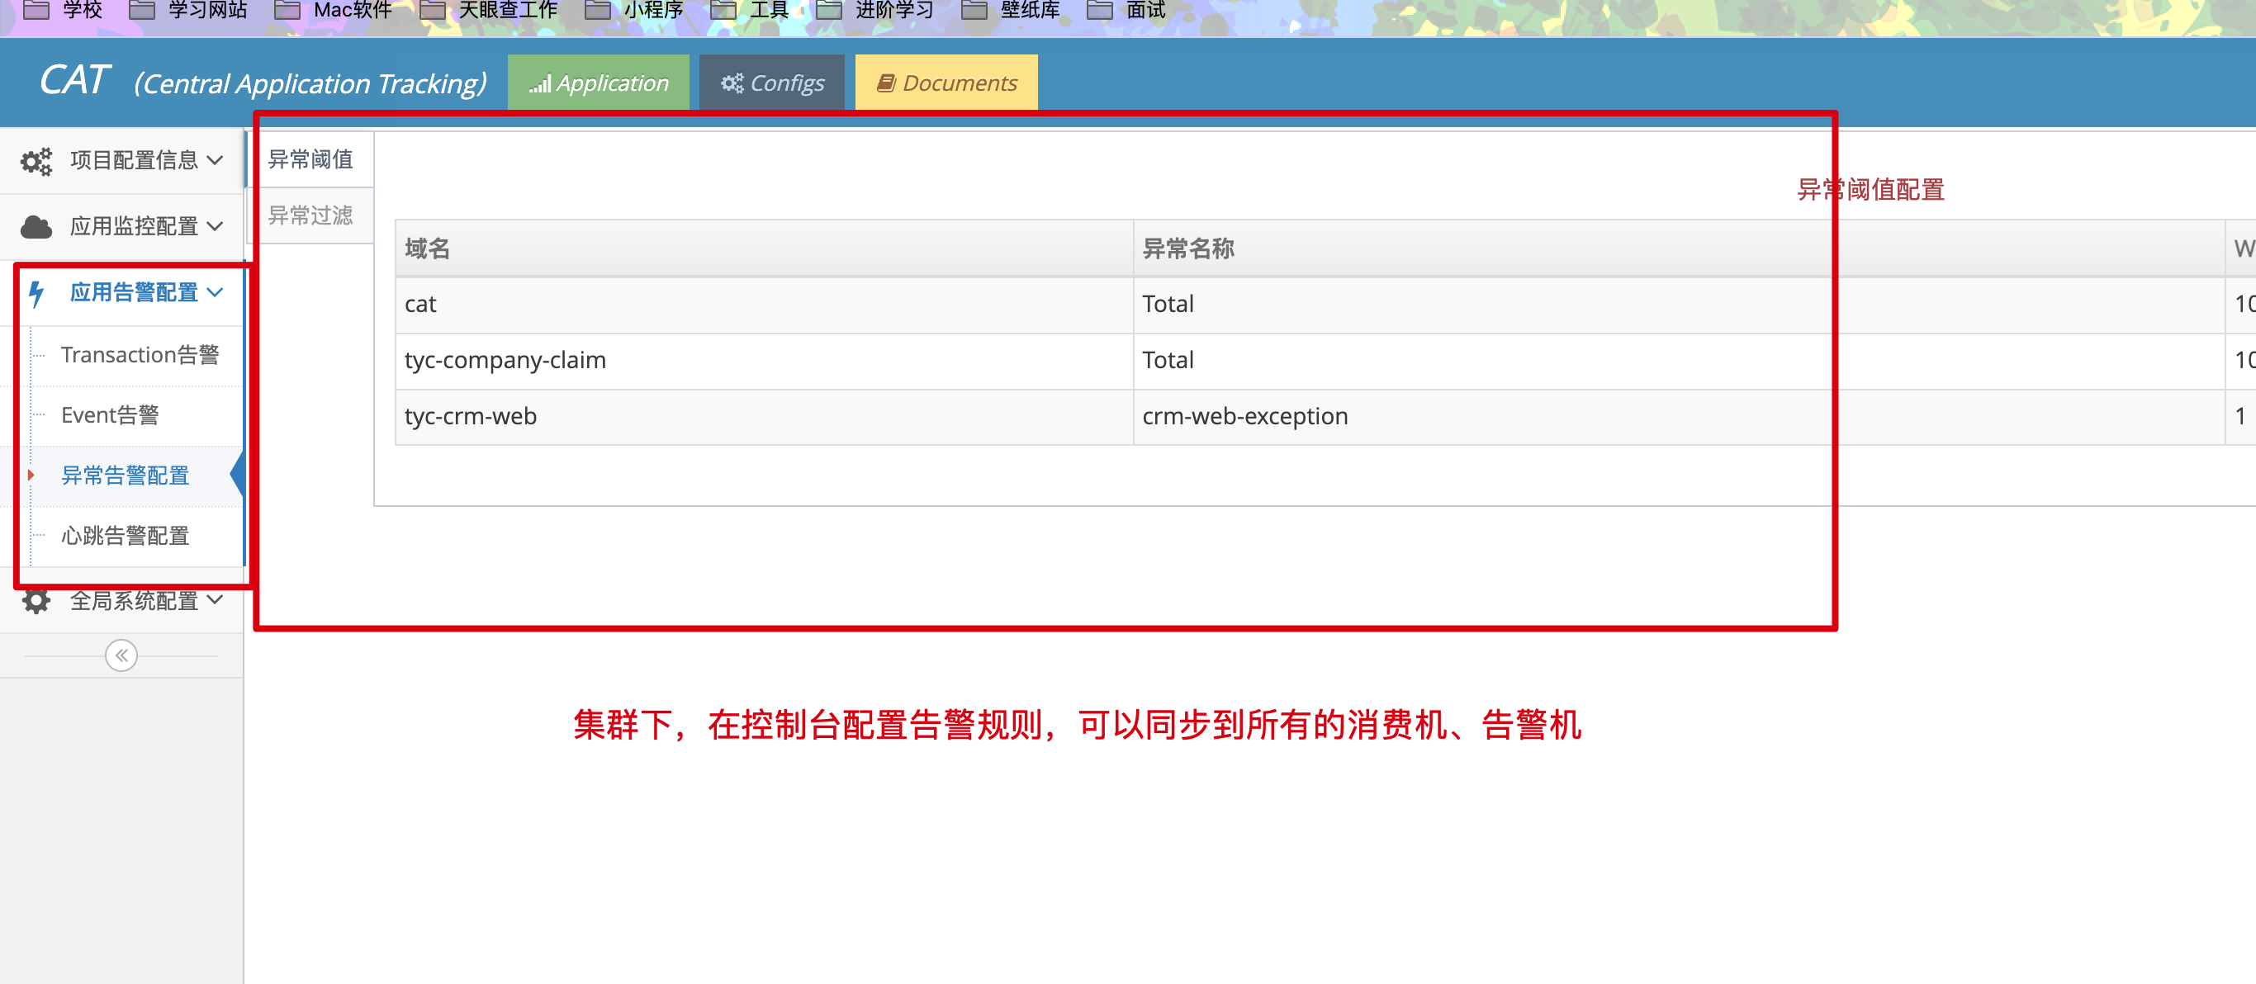The image size is (2256, 984).
Task: Expand the 应用监控配置 chevron arrow
Action: pos(216,227)
